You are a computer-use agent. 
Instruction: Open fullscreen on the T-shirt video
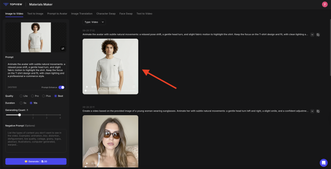point(134,86)
